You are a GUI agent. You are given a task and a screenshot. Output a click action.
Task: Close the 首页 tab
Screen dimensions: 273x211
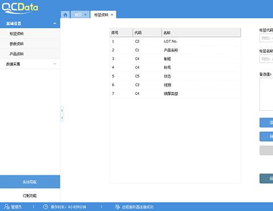(85, 15)
